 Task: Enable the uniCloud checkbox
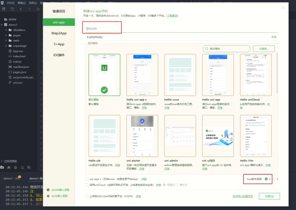tap(87, 185)
